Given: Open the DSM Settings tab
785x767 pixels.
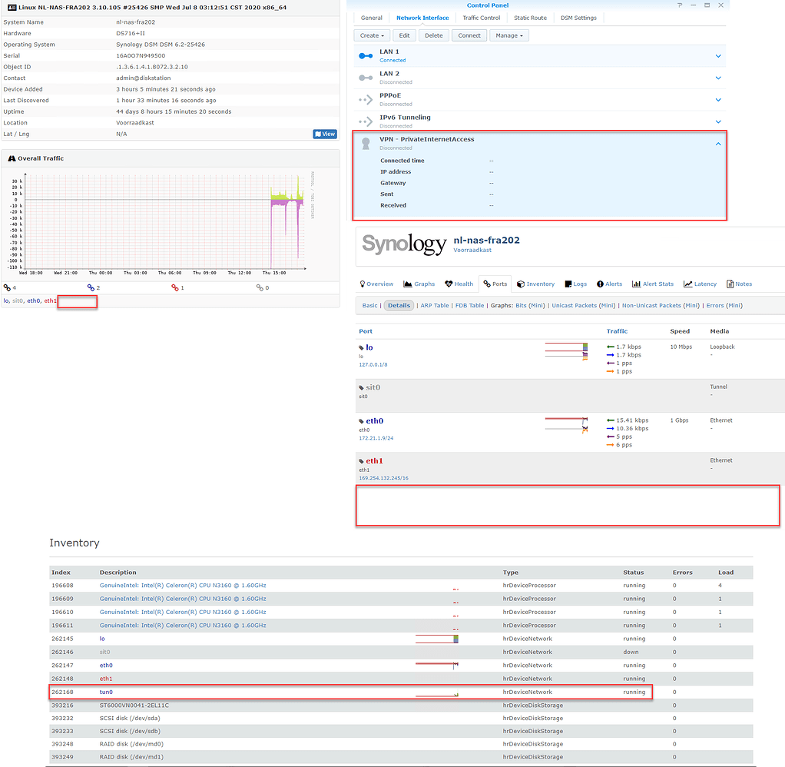Looking at the screenshot, I should tap(578, 18).
